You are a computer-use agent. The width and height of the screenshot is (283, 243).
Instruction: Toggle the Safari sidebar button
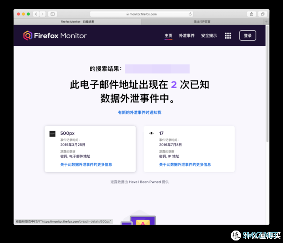point(52,14)
